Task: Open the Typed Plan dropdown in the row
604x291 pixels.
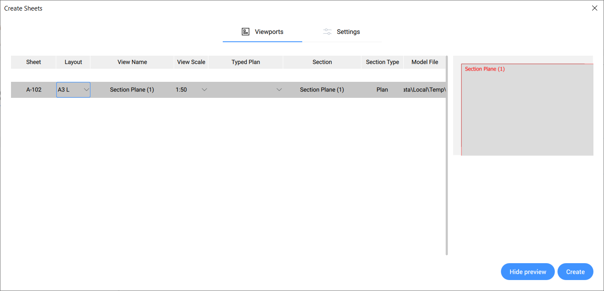Action: coord(279,90)
